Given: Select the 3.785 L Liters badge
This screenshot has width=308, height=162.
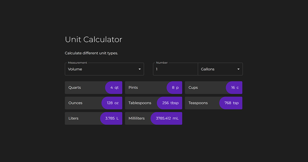Looking at the screenshot, I should click(x=111, y=118).
